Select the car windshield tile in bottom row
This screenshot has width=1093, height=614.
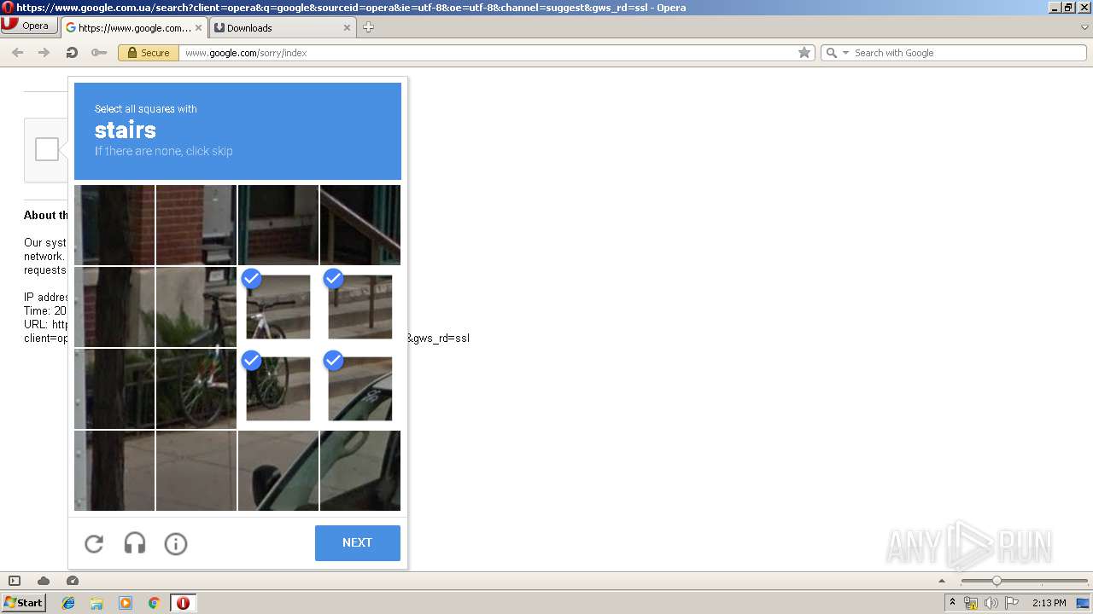coord(360,471)
